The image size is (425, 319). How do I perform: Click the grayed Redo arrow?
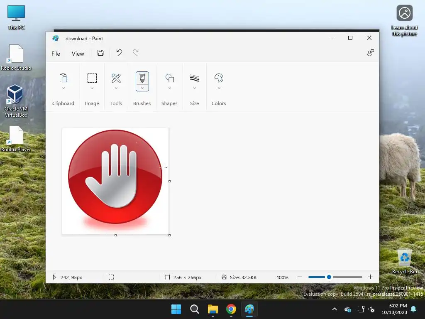pos(136,53)
